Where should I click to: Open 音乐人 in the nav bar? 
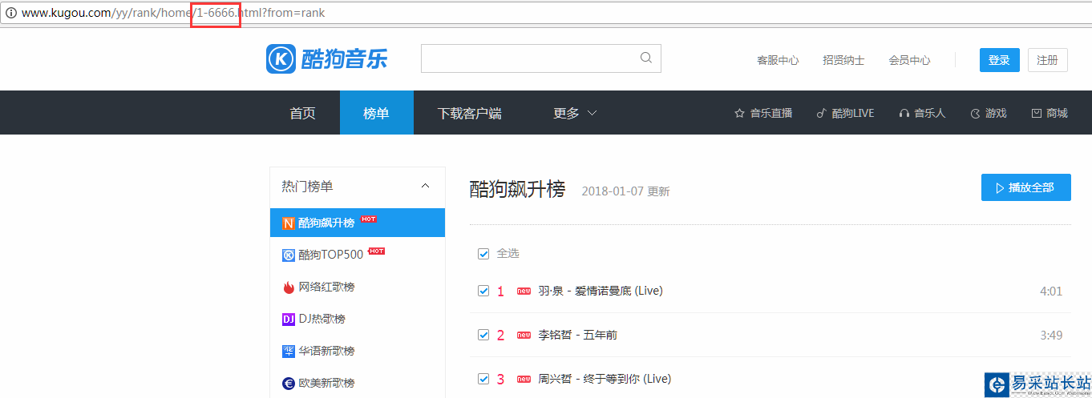[x=923, y=113]
